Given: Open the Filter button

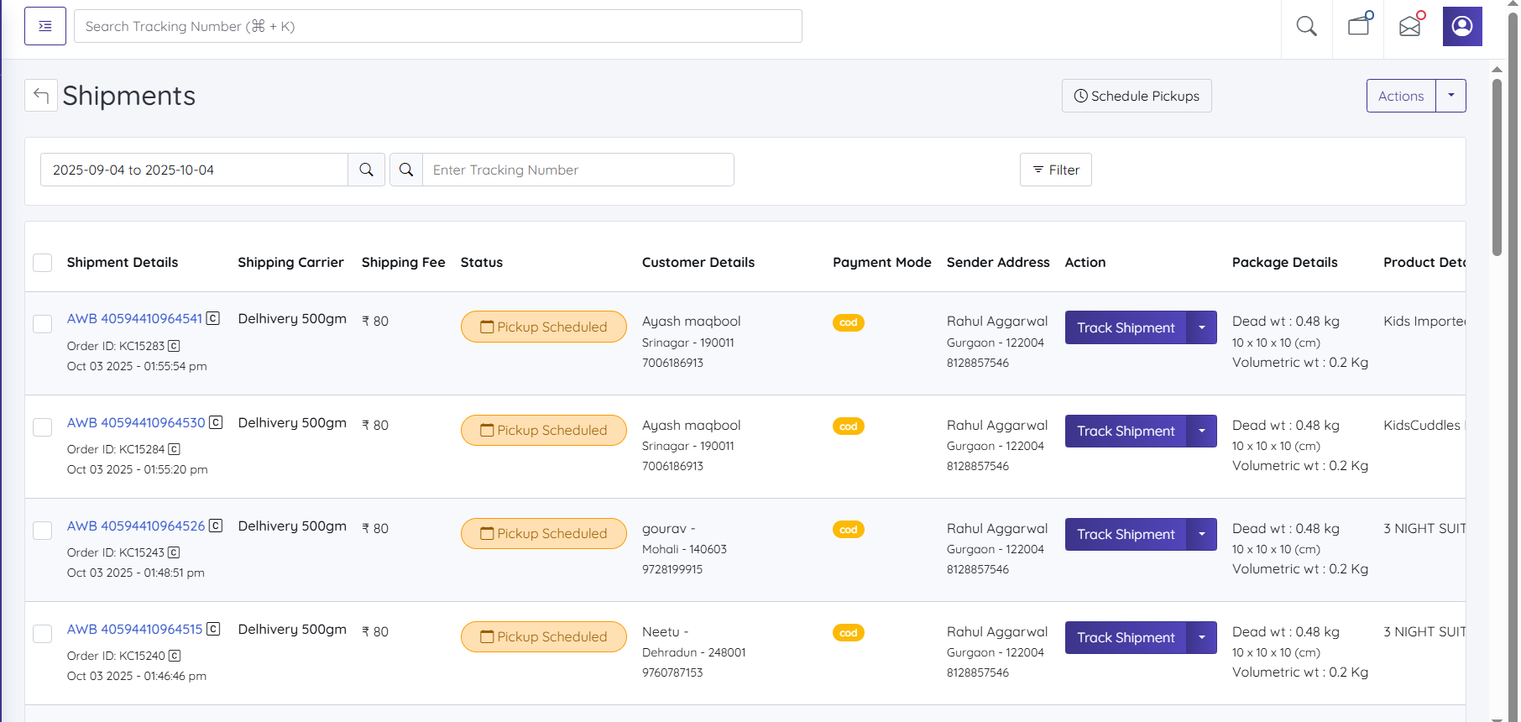Looking at the screenshot, I should [1056, 170].
